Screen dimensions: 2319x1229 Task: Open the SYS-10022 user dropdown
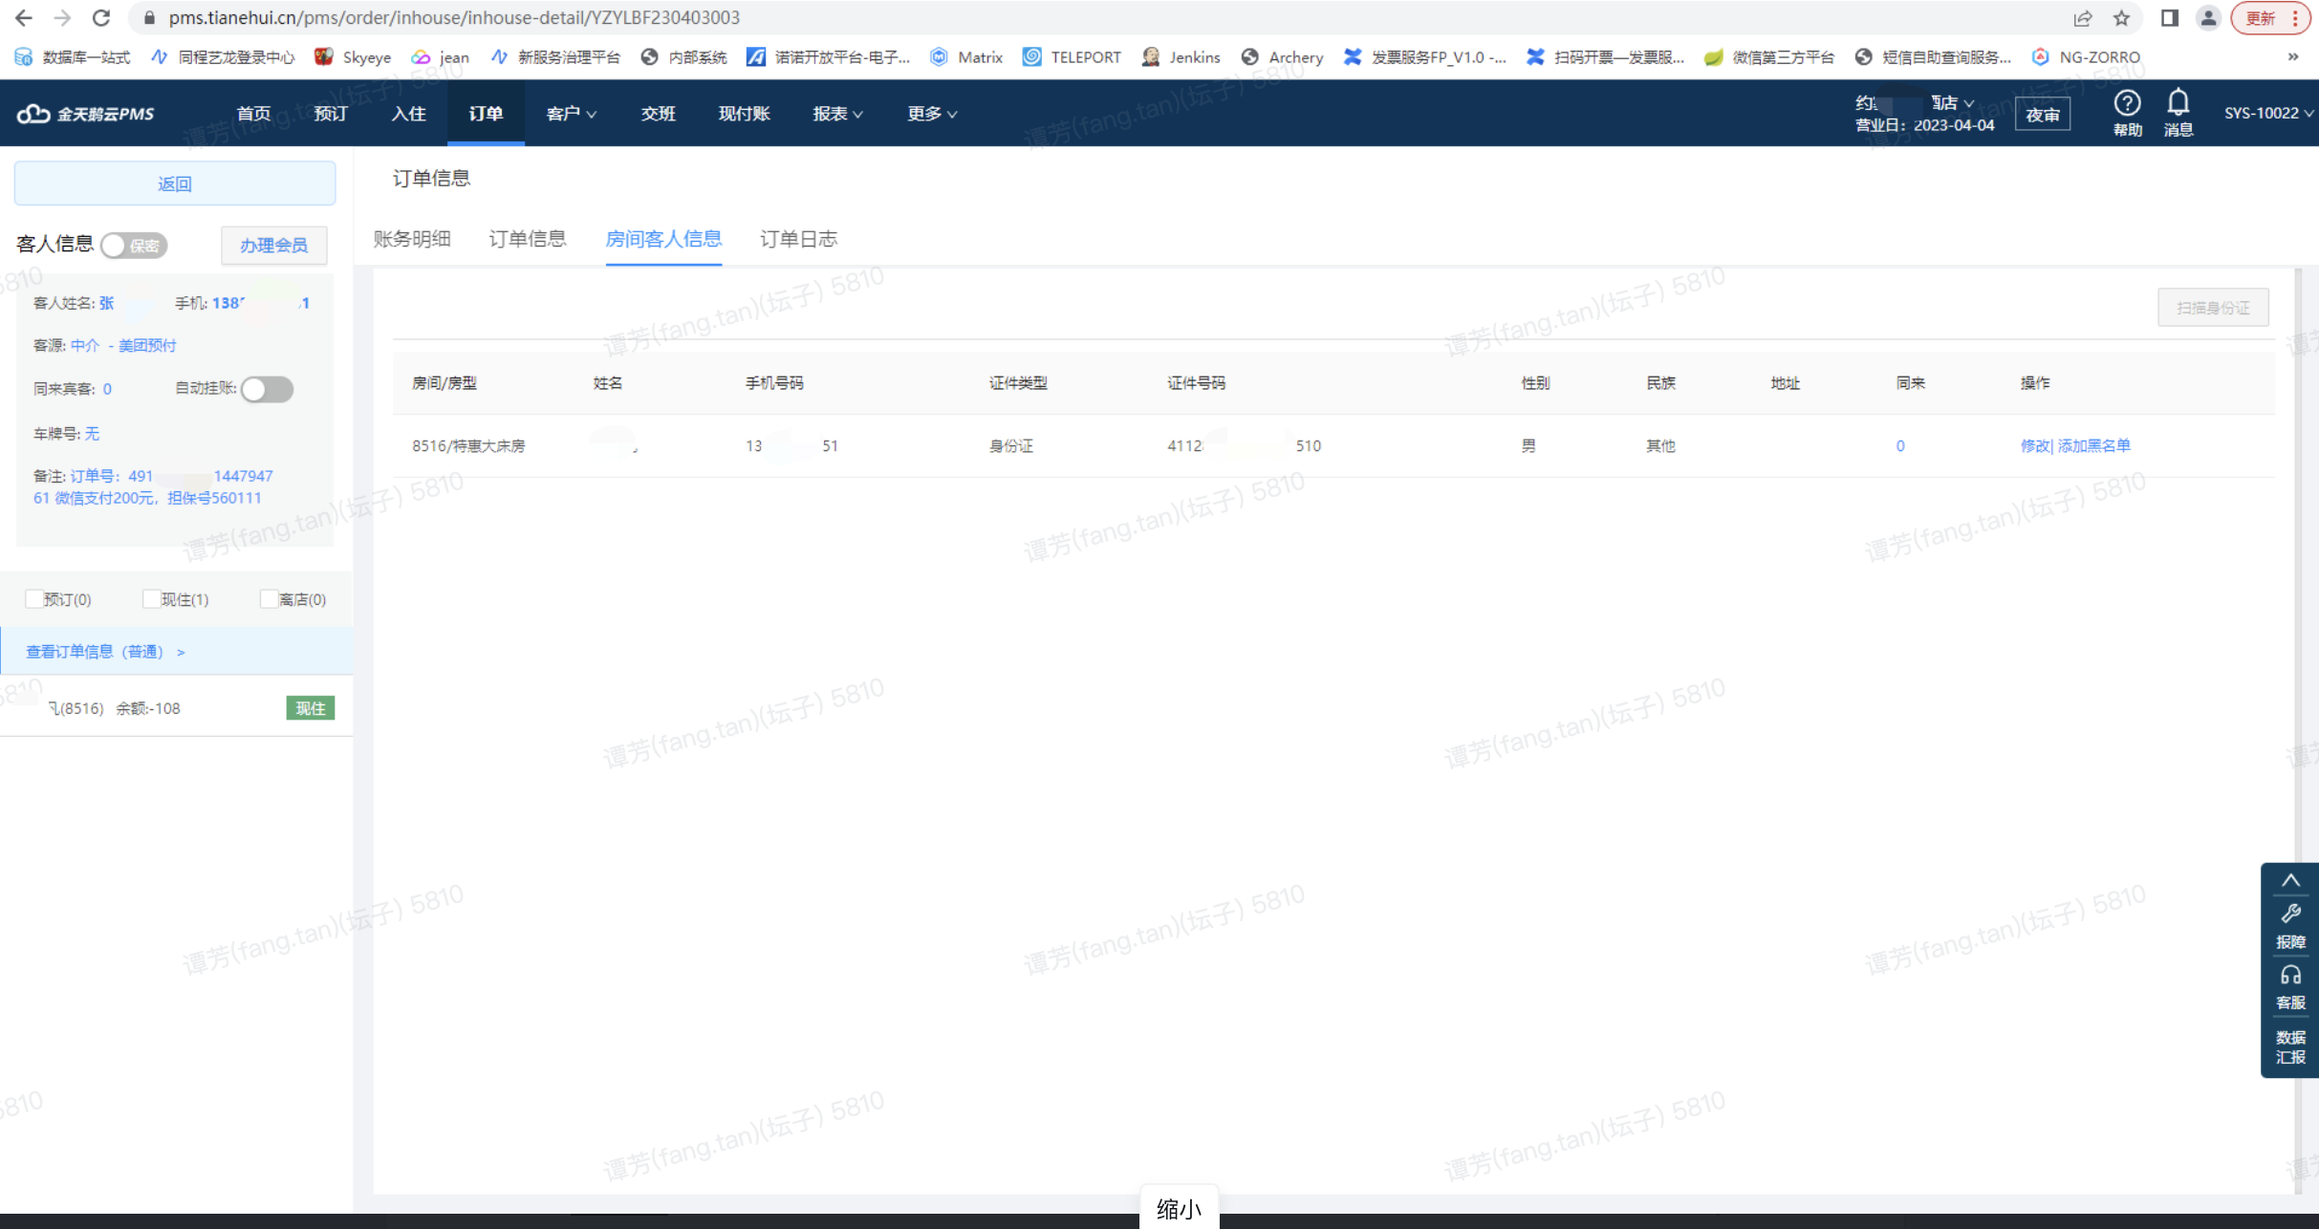(2267, 113)
